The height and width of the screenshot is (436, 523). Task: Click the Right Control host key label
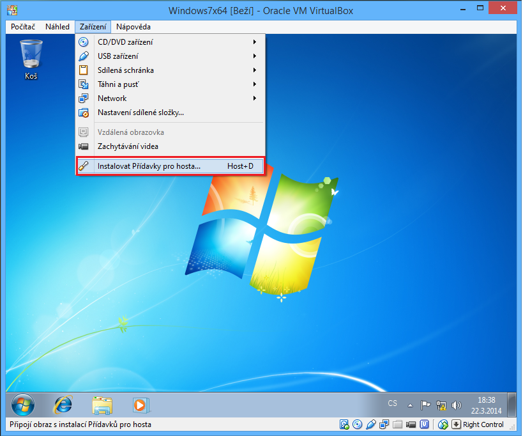[483, 424]
